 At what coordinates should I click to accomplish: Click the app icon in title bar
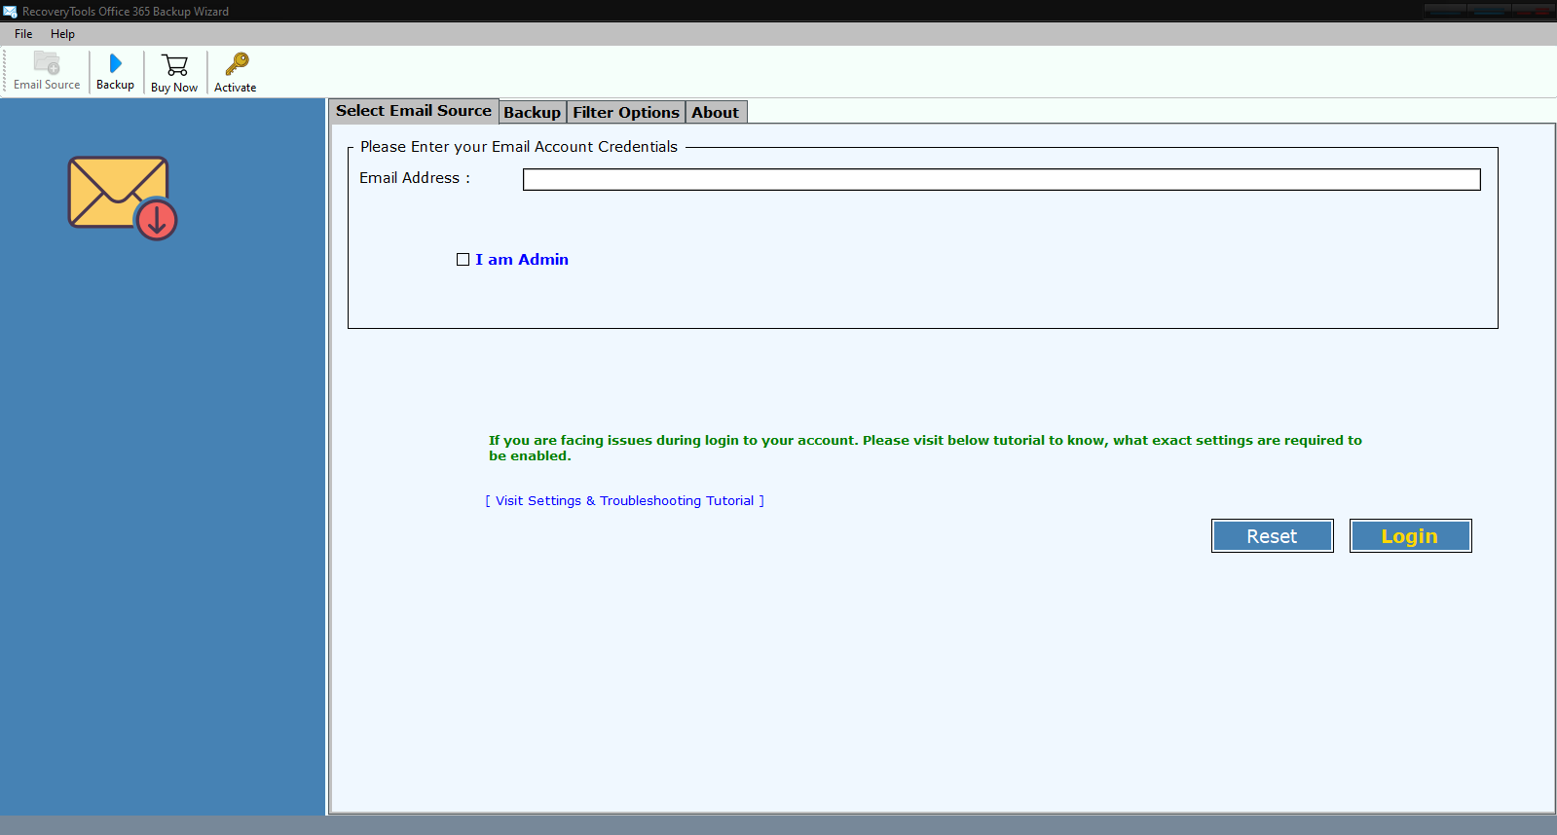[10, 12]
